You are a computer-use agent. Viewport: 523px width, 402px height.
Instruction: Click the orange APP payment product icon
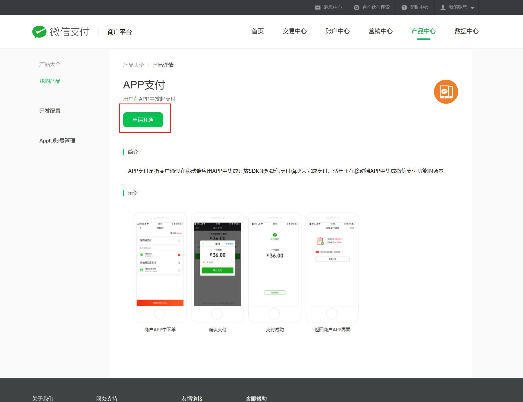click(x=446, y=92)
